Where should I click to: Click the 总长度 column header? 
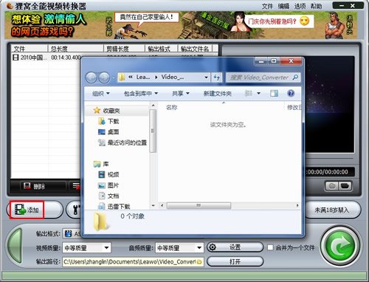75,49
